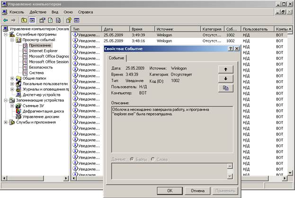Viewport: 295px width, 198px height.
Task: Click the Up one level toolbar icon
Action: pyautogui.click(x=24, y=20)
